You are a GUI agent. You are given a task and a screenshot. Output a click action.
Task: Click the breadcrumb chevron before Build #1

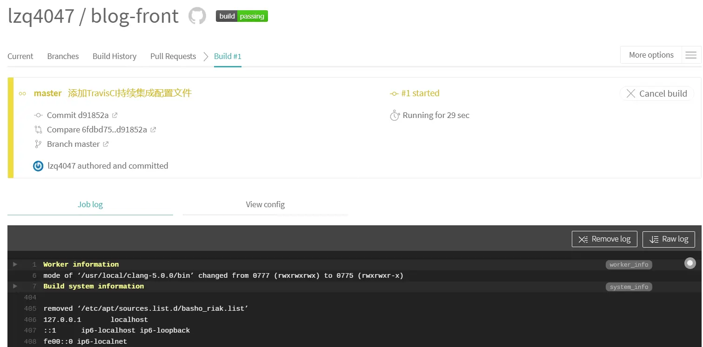tap(205, 56)
